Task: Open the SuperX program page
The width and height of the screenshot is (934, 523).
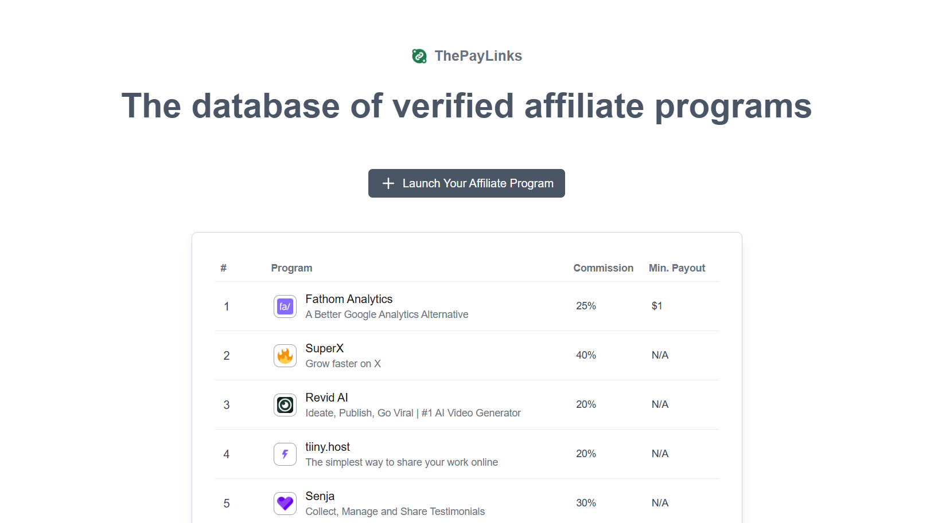Action: (x=324, y=348)
